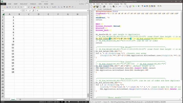
Task: Click the Copy icon in SciTE toolbar
Action: tap(111, 6)
